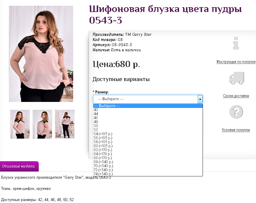Pick size 68 (+340 р.) option

tap(148, 162)
